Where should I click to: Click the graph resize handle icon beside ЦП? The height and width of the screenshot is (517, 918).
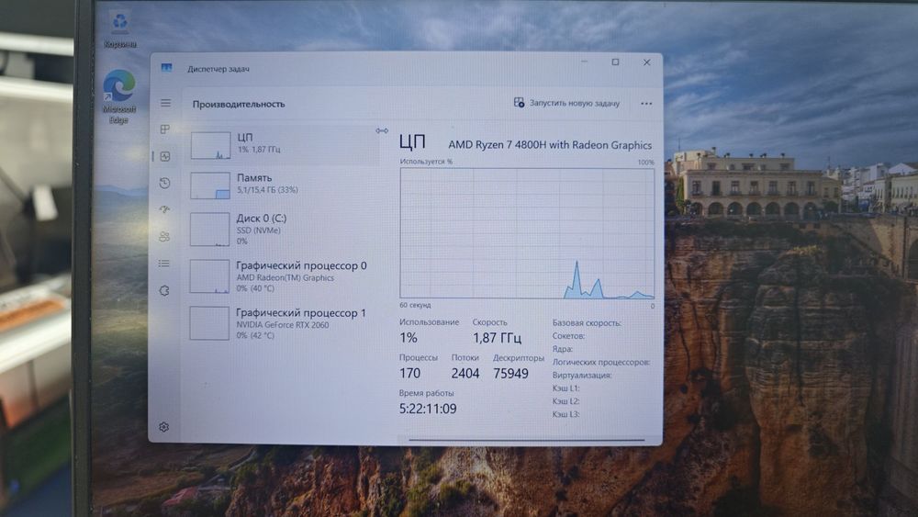(x=382, y=130)
